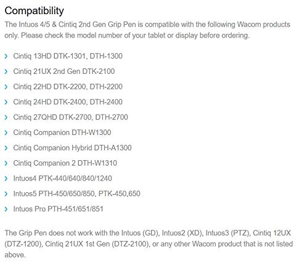Screen dimensions: 308x273
Task: Click chevron beside Cintiq 22HD DTK-2200
Action: click(6, 87)
